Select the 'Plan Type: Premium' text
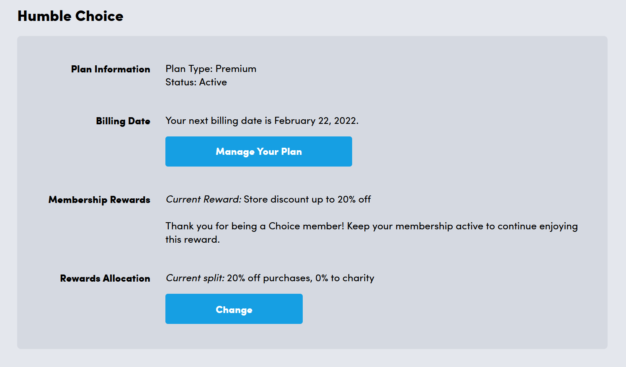 211,69
